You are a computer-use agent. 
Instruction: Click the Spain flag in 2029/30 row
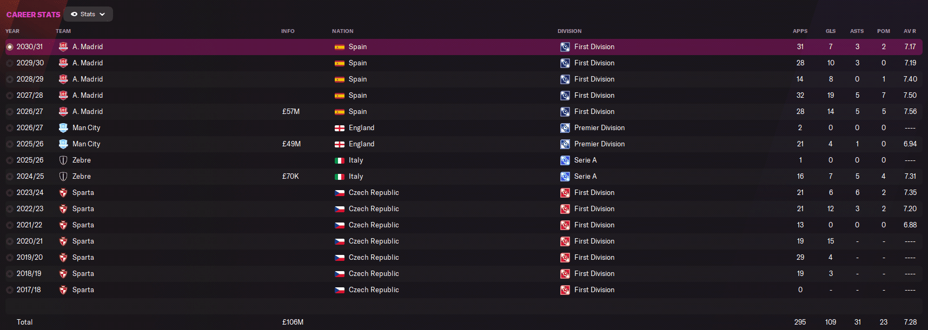pos(340,63)
